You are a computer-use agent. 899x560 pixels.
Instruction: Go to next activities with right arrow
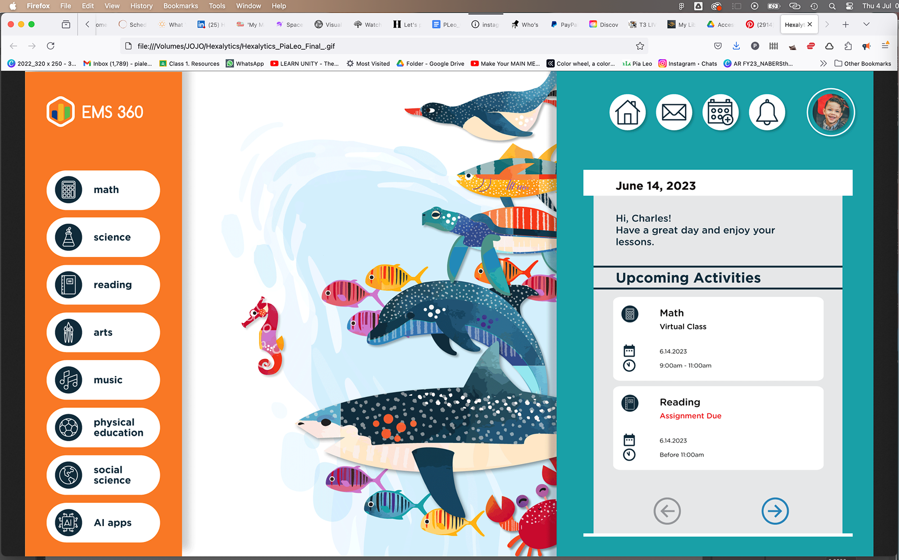(x=775, y=511)
